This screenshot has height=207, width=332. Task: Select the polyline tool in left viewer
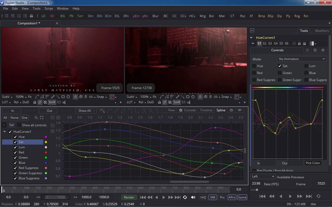37,97
